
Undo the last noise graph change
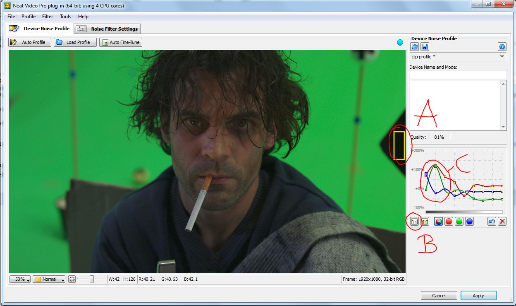pyautogui.click(x=492, y=222)
